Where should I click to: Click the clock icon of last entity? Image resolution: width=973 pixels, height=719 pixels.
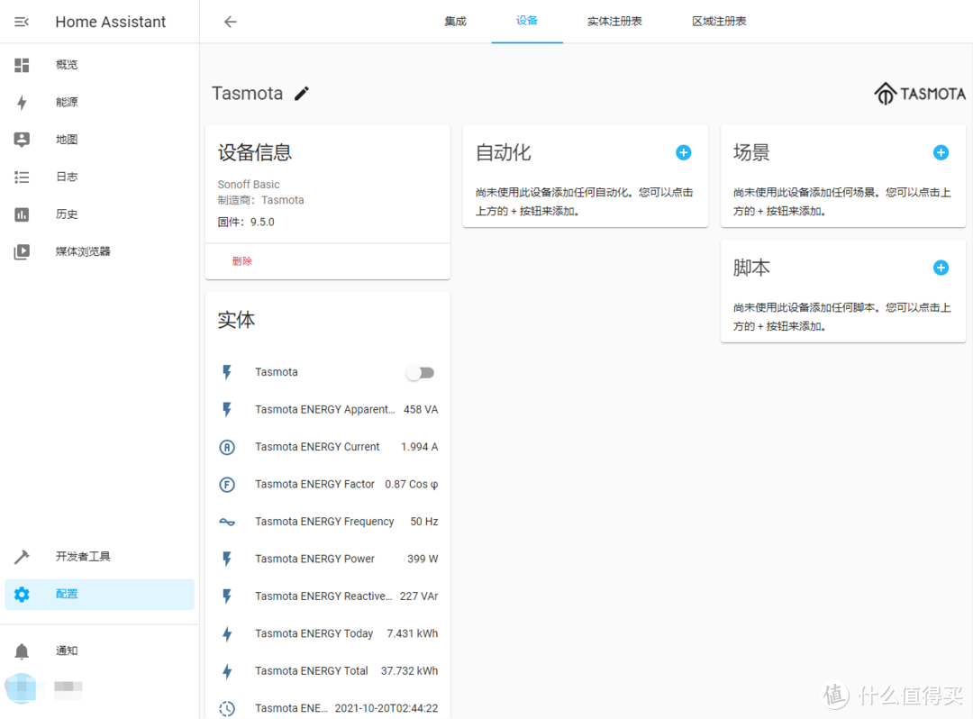point(227,708)
